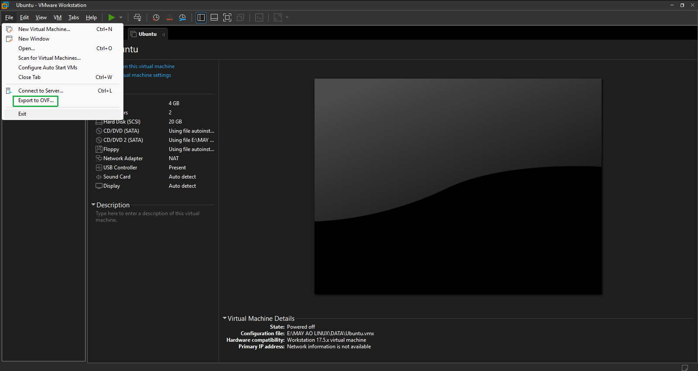Image resolution: width=698 pixels, height=371 pixels.
Task: Click the New Virtual Machine menu icon
Action: pyautogui.click(x=9, y=29)
